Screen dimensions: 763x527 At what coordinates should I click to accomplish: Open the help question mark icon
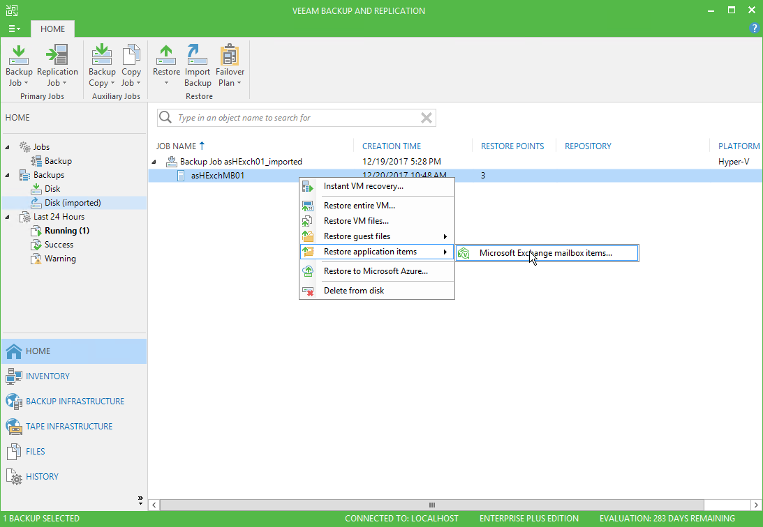coord(754,28)
